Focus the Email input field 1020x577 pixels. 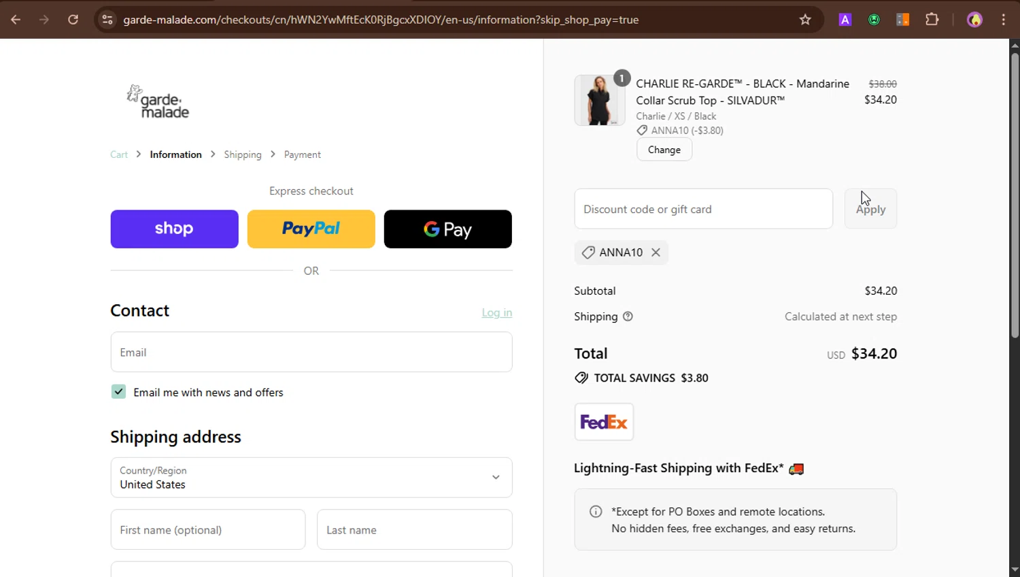[311, 352]
